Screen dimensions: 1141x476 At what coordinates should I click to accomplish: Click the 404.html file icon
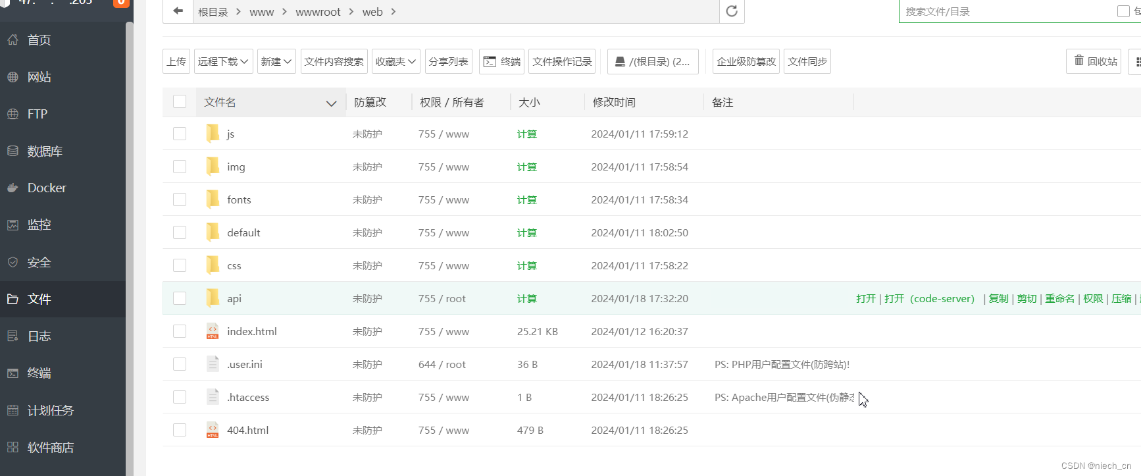[x=213, y=430]
